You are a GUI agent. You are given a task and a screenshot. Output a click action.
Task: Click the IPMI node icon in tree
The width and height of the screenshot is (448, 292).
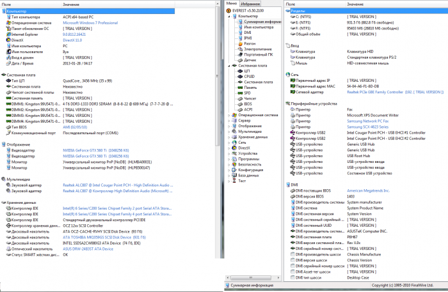click(x=240, y=38)
